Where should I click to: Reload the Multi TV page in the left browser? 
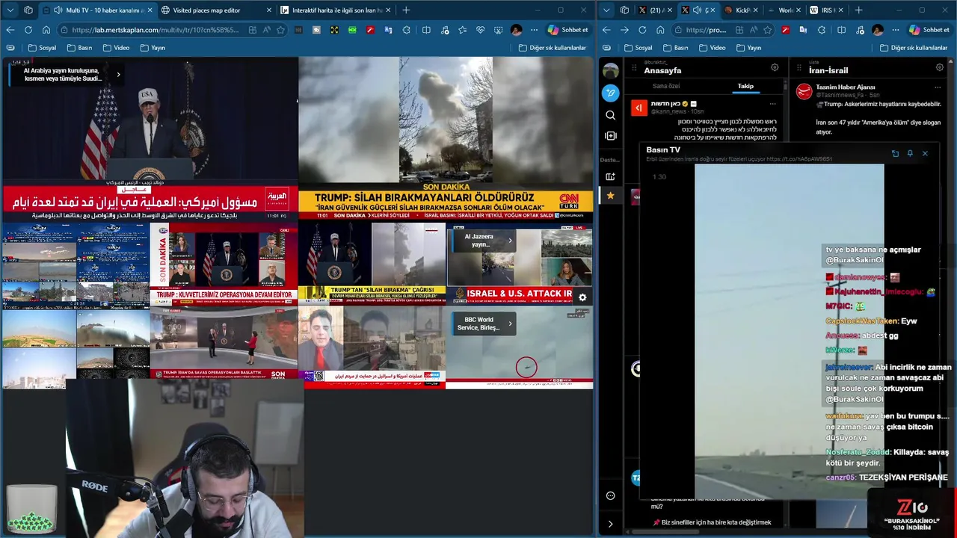coord(28,30)
